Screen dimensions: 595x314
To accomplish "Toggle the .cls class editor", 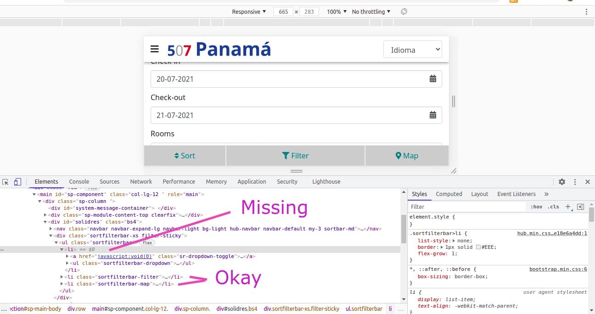I will click(553, 207).
